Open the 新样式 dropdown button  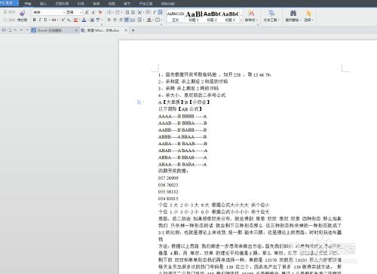click(x=251, y=17)
